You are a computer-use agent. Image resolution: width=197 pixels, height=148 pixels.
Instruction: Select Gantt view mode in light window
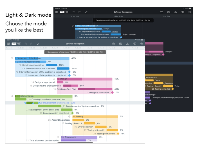click(x=14, y=44)
